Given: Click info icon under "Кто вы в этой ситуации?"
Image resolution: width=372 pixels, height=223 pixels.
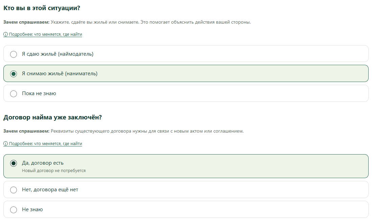Looking at the screenshot, I should tap(5, 34).
